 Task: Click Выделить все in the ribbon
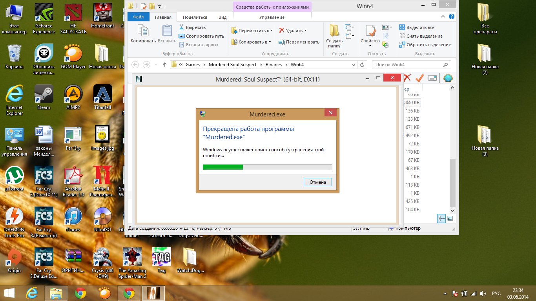coord(417,27)
